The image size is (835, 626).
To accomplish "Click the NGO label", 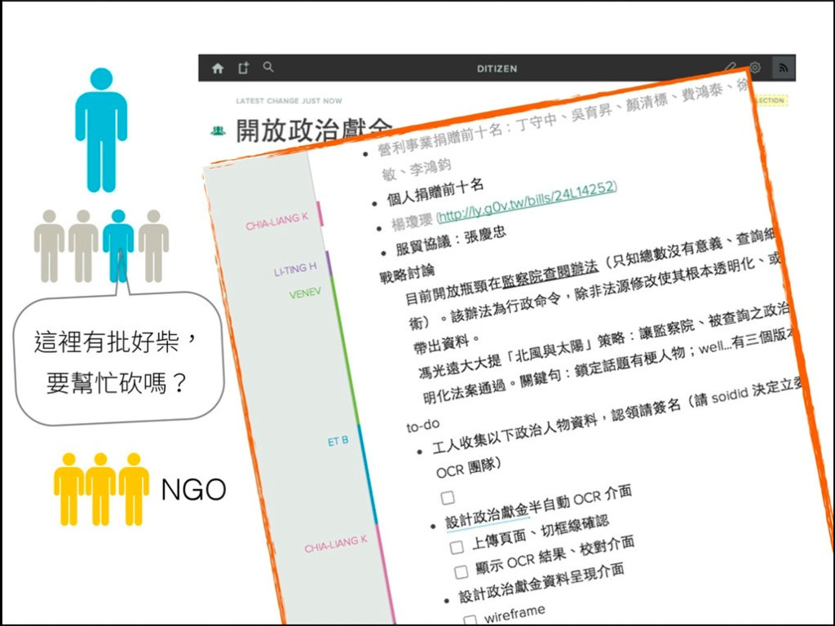I will click(193, 490).
